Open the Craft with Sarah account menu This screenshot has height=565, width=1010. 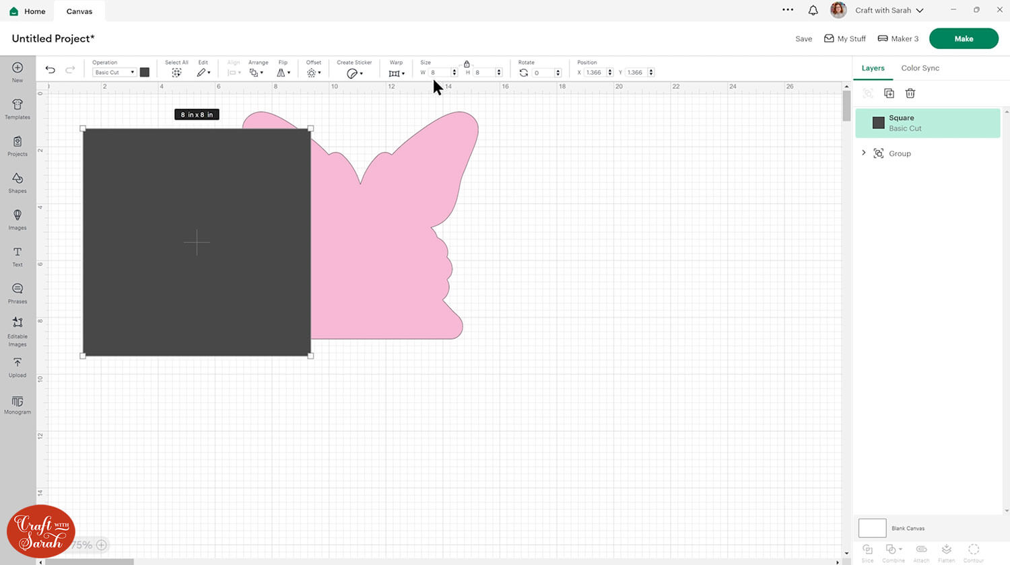coord(882,11)
